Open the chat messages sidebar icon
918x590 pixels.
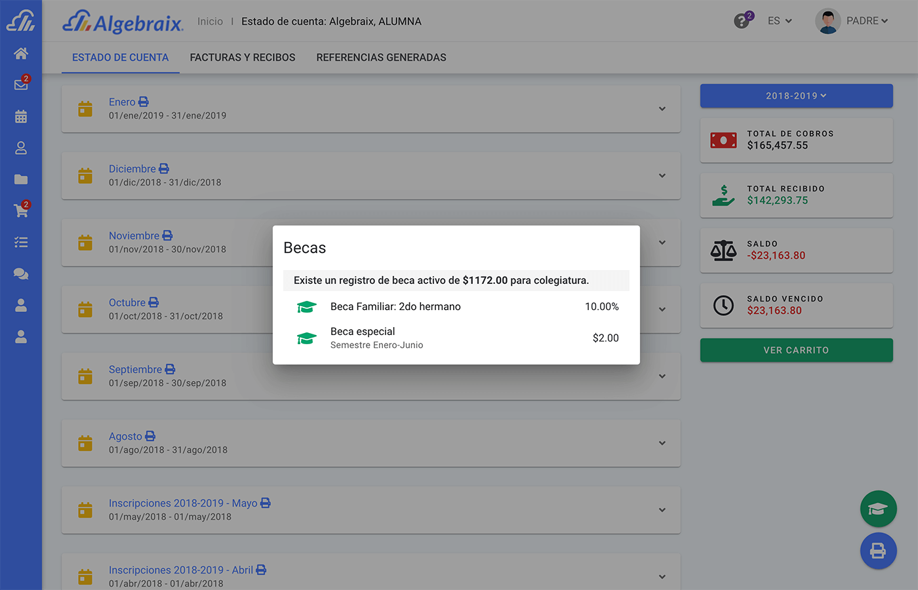[21, 274]
